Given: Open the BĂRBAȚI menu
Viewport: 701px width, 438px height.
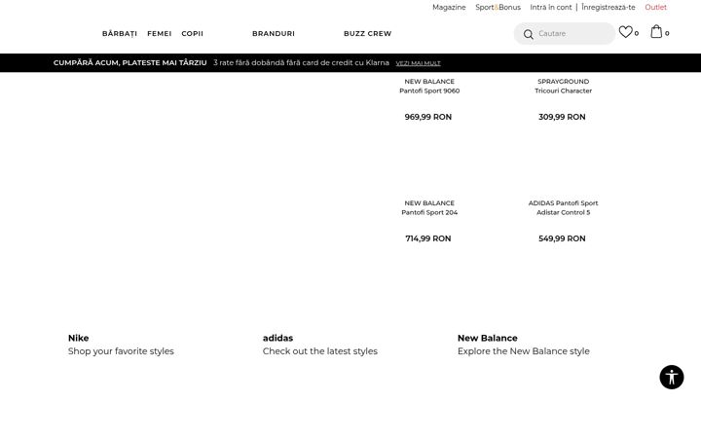Looking at the screenshot, I should (120, 33).
